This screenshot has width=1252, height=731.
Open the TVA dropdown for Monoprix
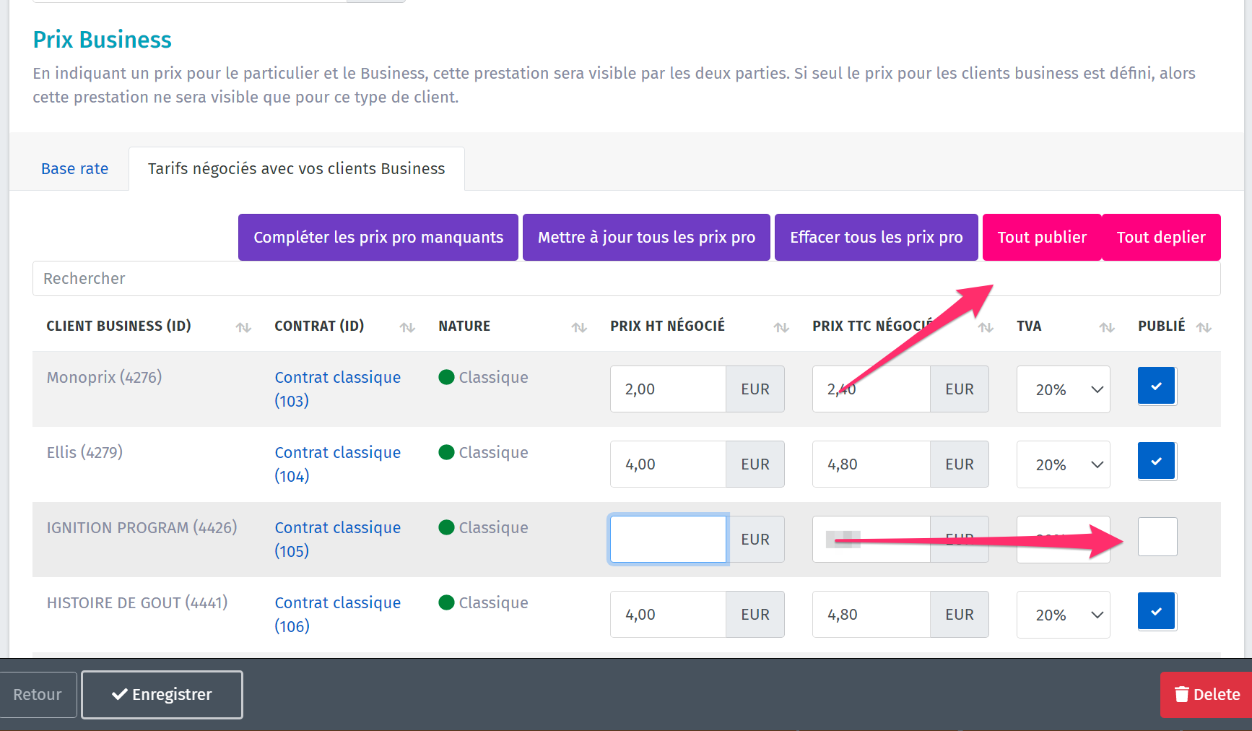point(1063,389)
